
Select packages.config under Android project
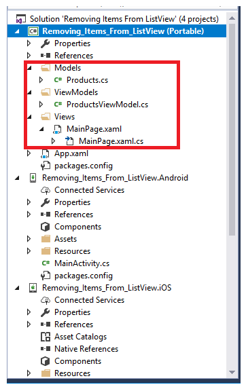click(84, 276)
